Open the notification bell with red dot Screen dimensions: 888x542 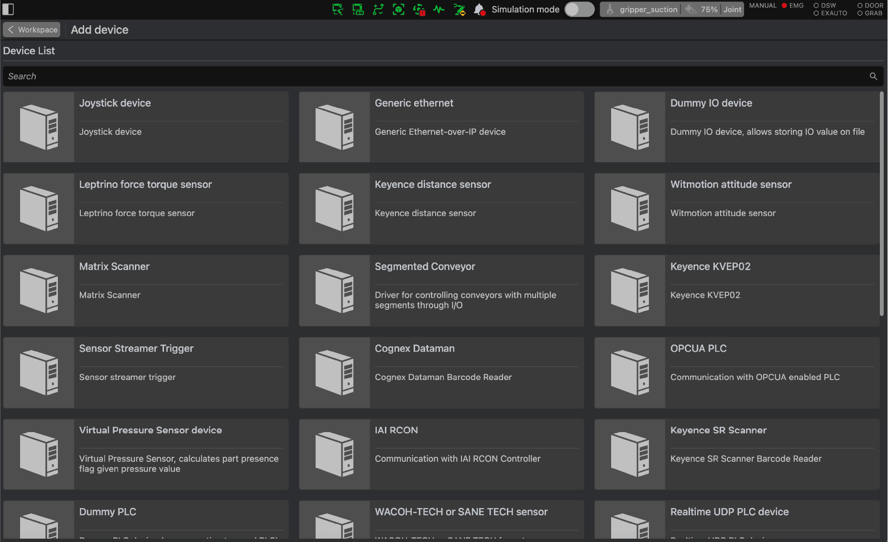[479, 10]
